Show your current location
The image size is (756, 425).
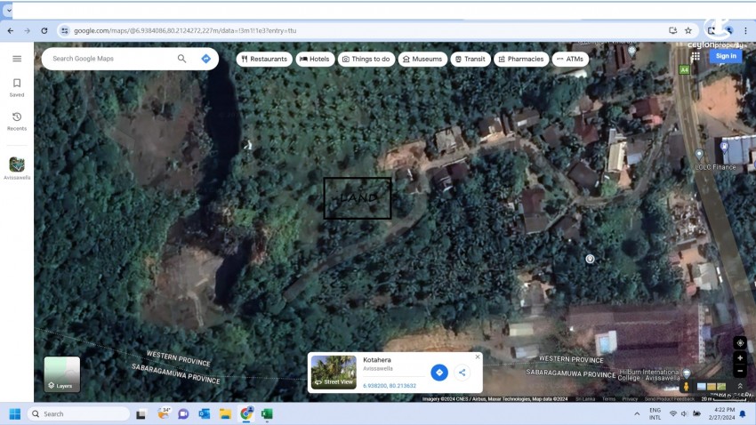(739, 343)
